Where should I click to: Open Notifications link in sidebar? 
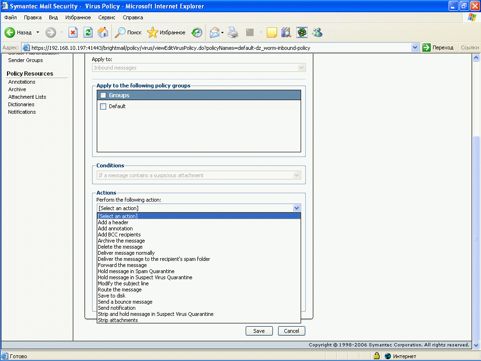[x=22, y=112]
